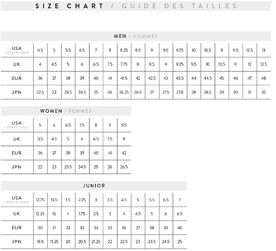Select the JUNIOR section header

point(94,186)
